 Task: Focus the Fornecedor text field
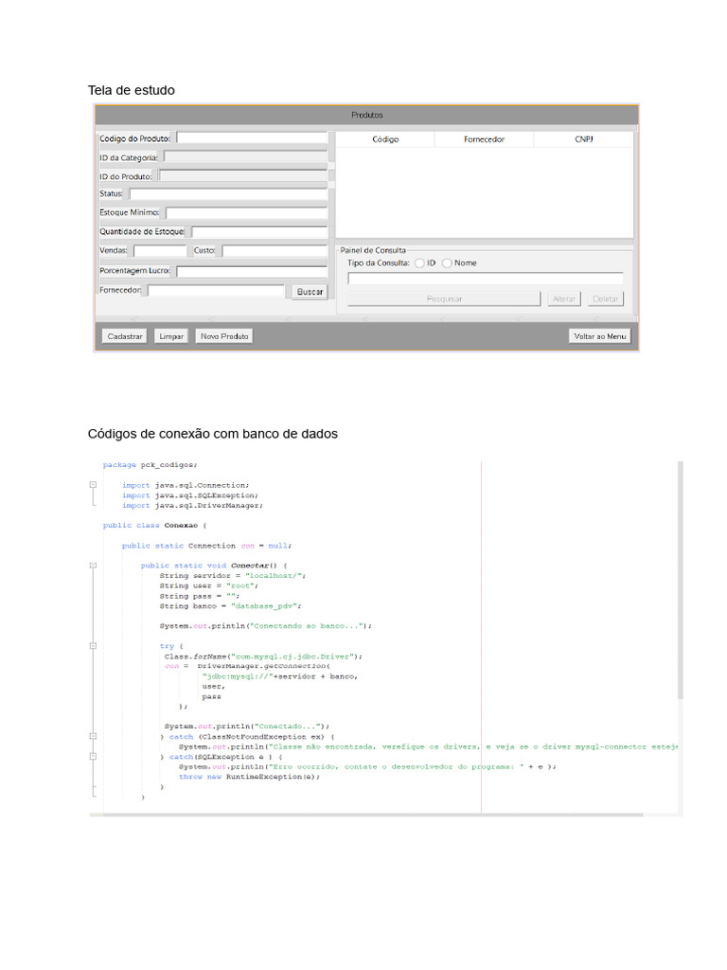click(x=216, y=290)
